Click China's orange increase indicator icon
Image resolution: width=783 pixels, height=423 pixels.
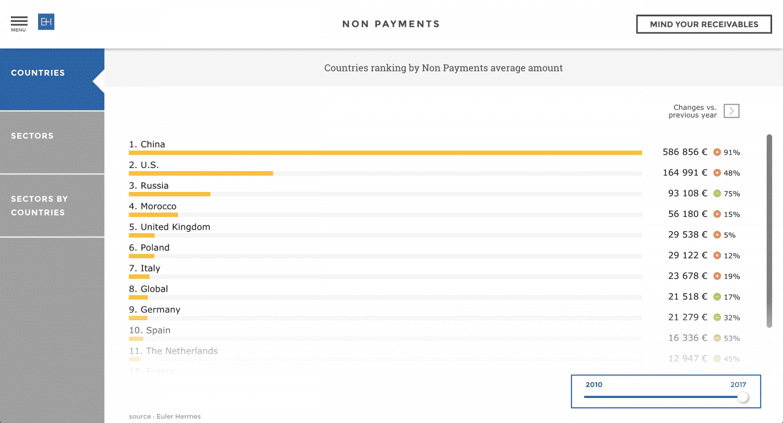717,152
